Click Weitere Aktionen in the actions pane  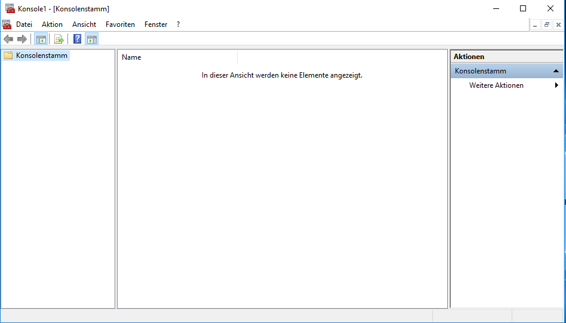(x=496, y=85)
